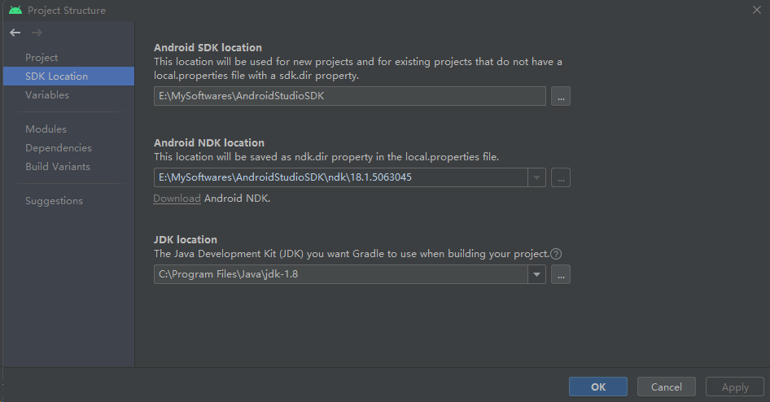The height and width of the screenshot is (402, 770).
Task: Select SDK Location in the sidebar
Action: 57,76
